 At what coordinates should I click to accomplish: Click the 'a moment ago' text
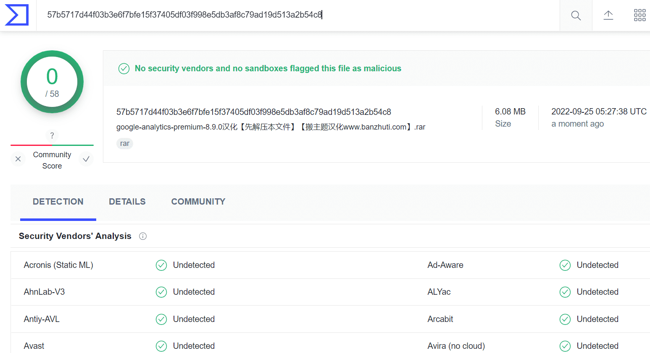pos(578,124)
